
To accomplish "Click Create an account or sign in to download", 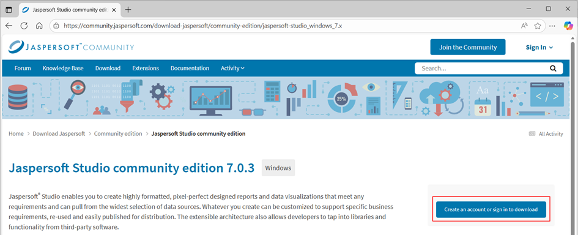I will pos(491,209).
